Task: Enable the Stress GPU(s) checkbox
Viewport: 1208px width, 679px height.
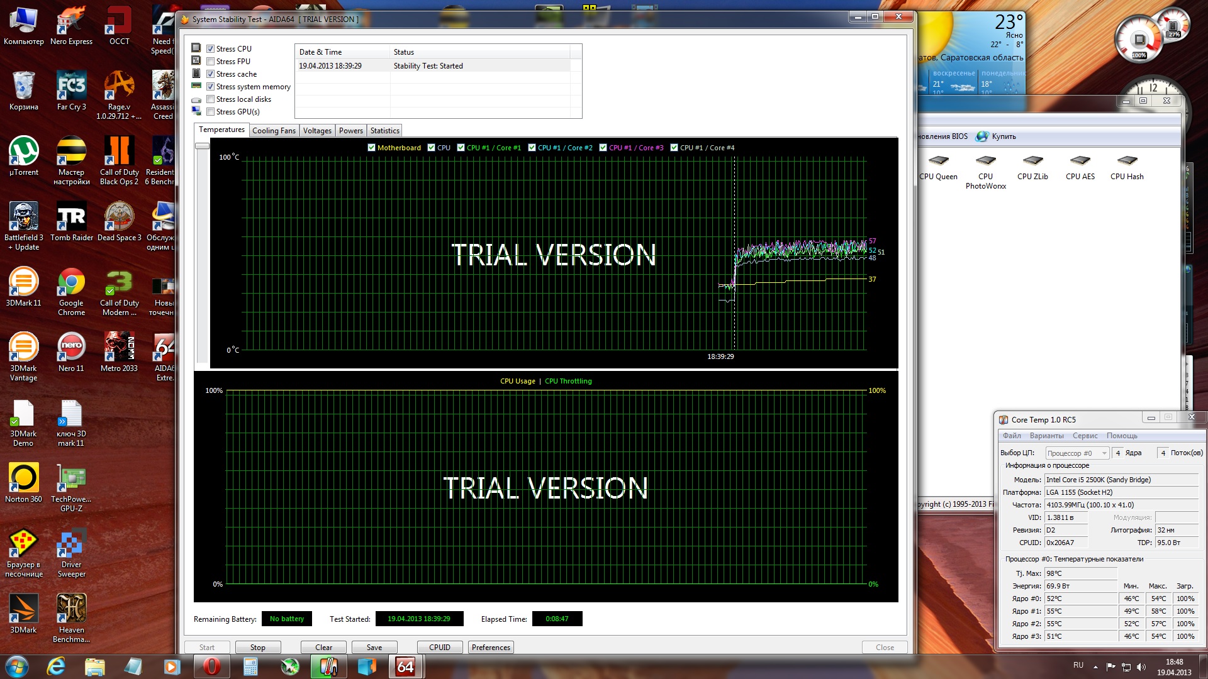Action: 211,112
